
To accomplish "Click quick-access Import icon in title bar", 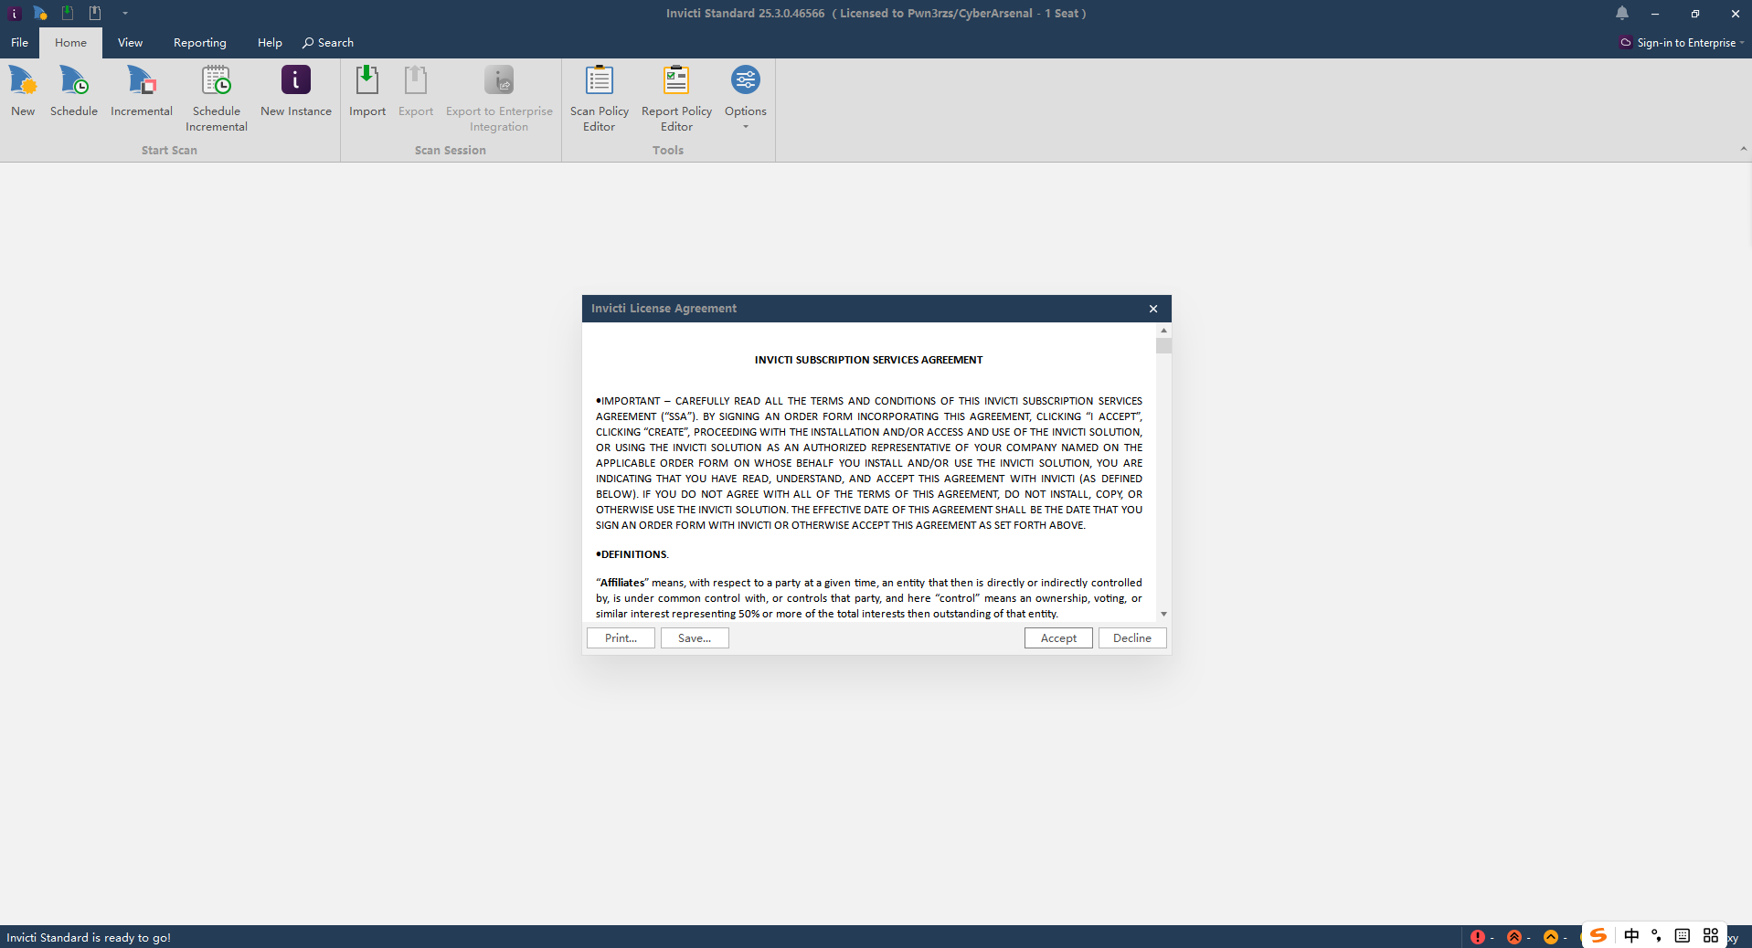I will click(x=68, y=13).
